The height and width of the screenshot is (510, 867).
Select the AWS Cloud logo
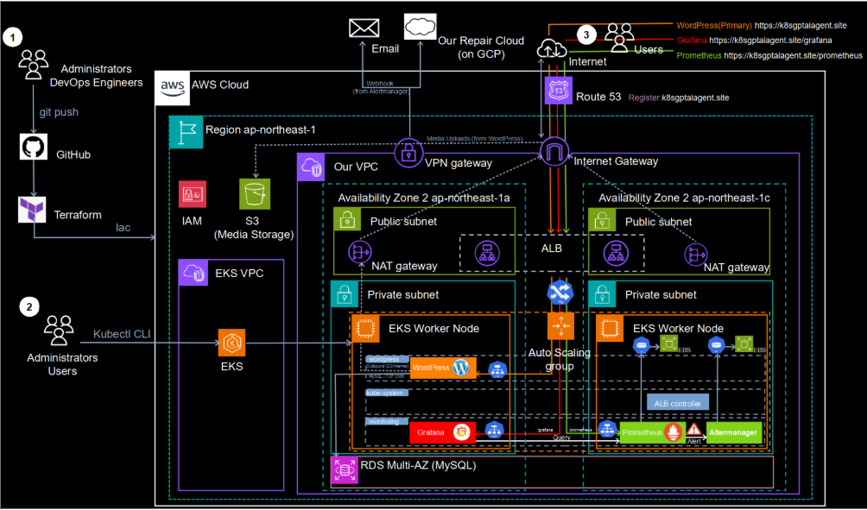click(x=171, y=87)
